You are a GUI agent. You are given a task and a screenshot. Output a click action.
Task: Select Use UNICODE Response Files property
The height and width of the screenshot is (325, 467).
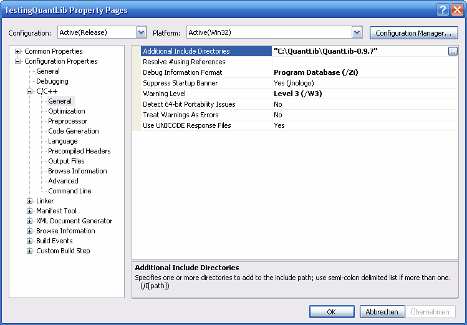tap(206, 125)
